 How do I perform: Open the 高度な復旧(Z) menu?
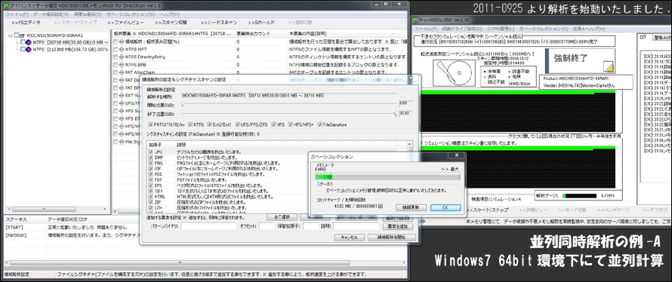pos(87,14)
